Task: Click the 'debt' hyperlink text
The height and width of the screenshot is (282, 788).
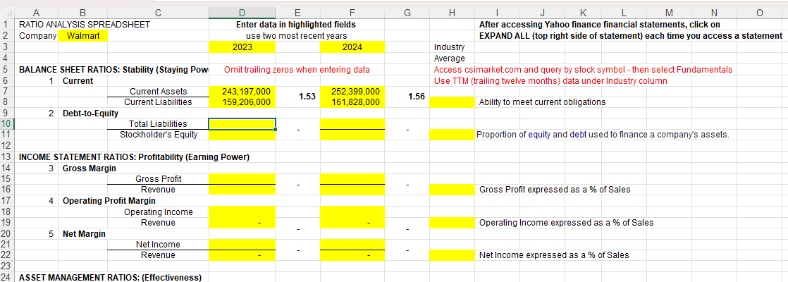Action: coord(579,135)
